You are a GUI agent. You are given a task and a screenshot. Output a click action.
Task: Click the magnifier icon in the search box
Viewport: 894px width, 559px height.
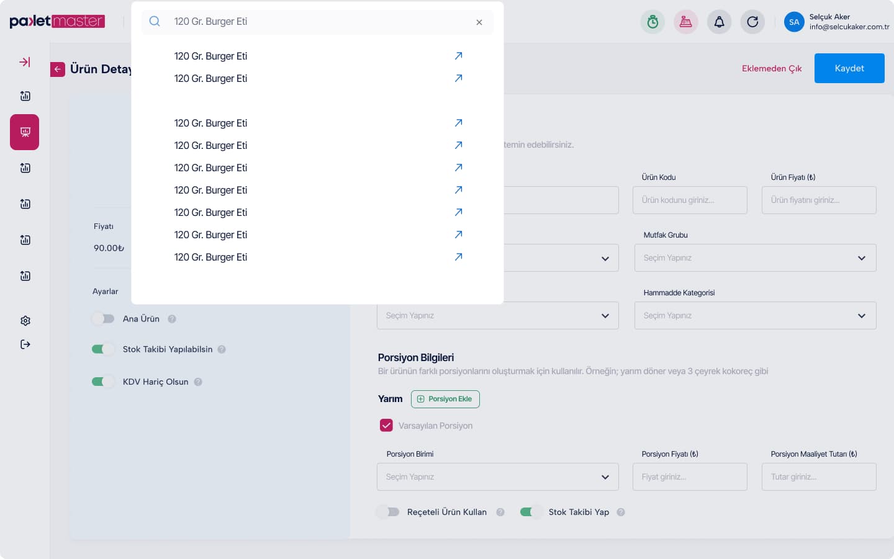[x=155, y=21]
